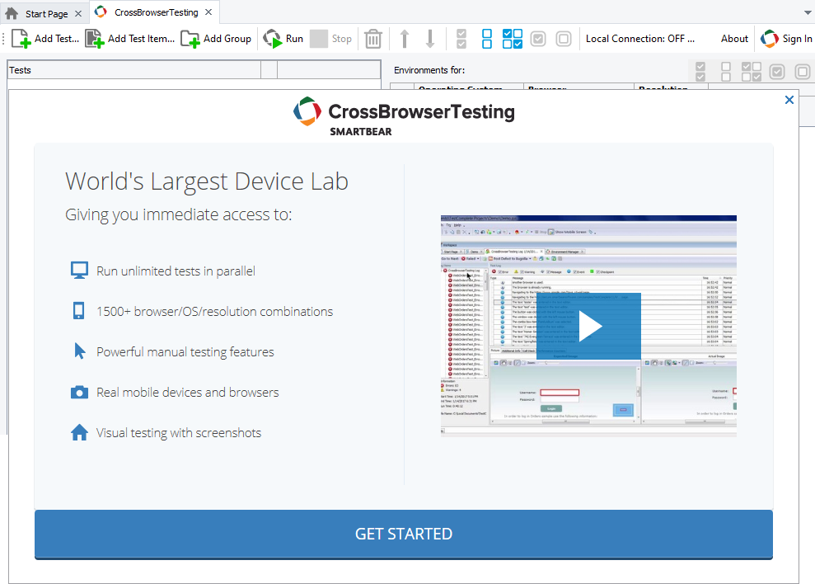This screenshot has width=815, height=584.
Task: Click Tests column header
Action: (x=134, y=70)
